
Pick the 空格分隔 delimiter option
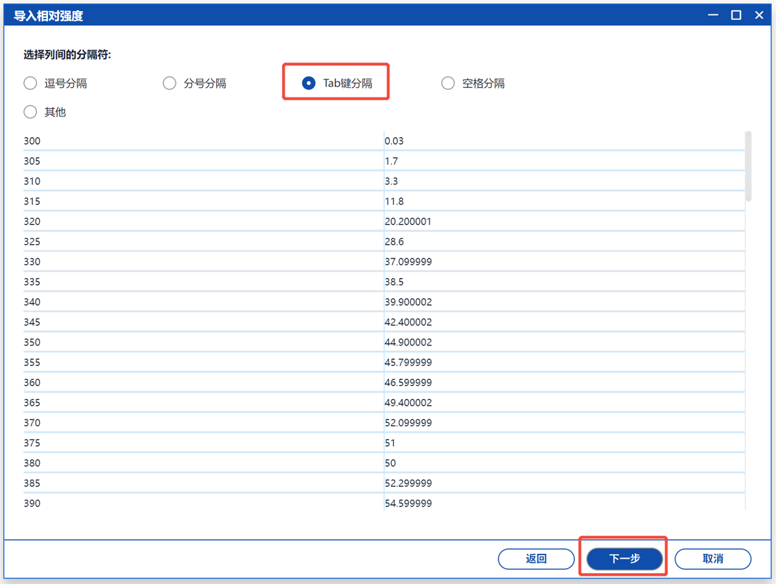(x=448, y=83)
